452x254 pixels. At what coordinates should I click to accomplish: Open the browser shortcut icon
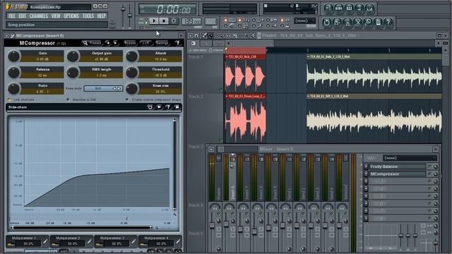pyautogui.click(x=359, y=8)
